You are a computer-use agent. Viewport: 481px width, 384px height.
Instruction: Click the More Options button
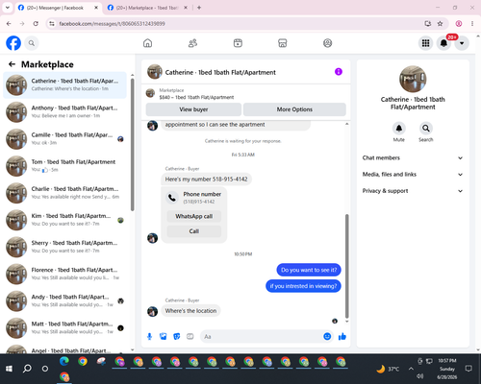coord(294,109)
